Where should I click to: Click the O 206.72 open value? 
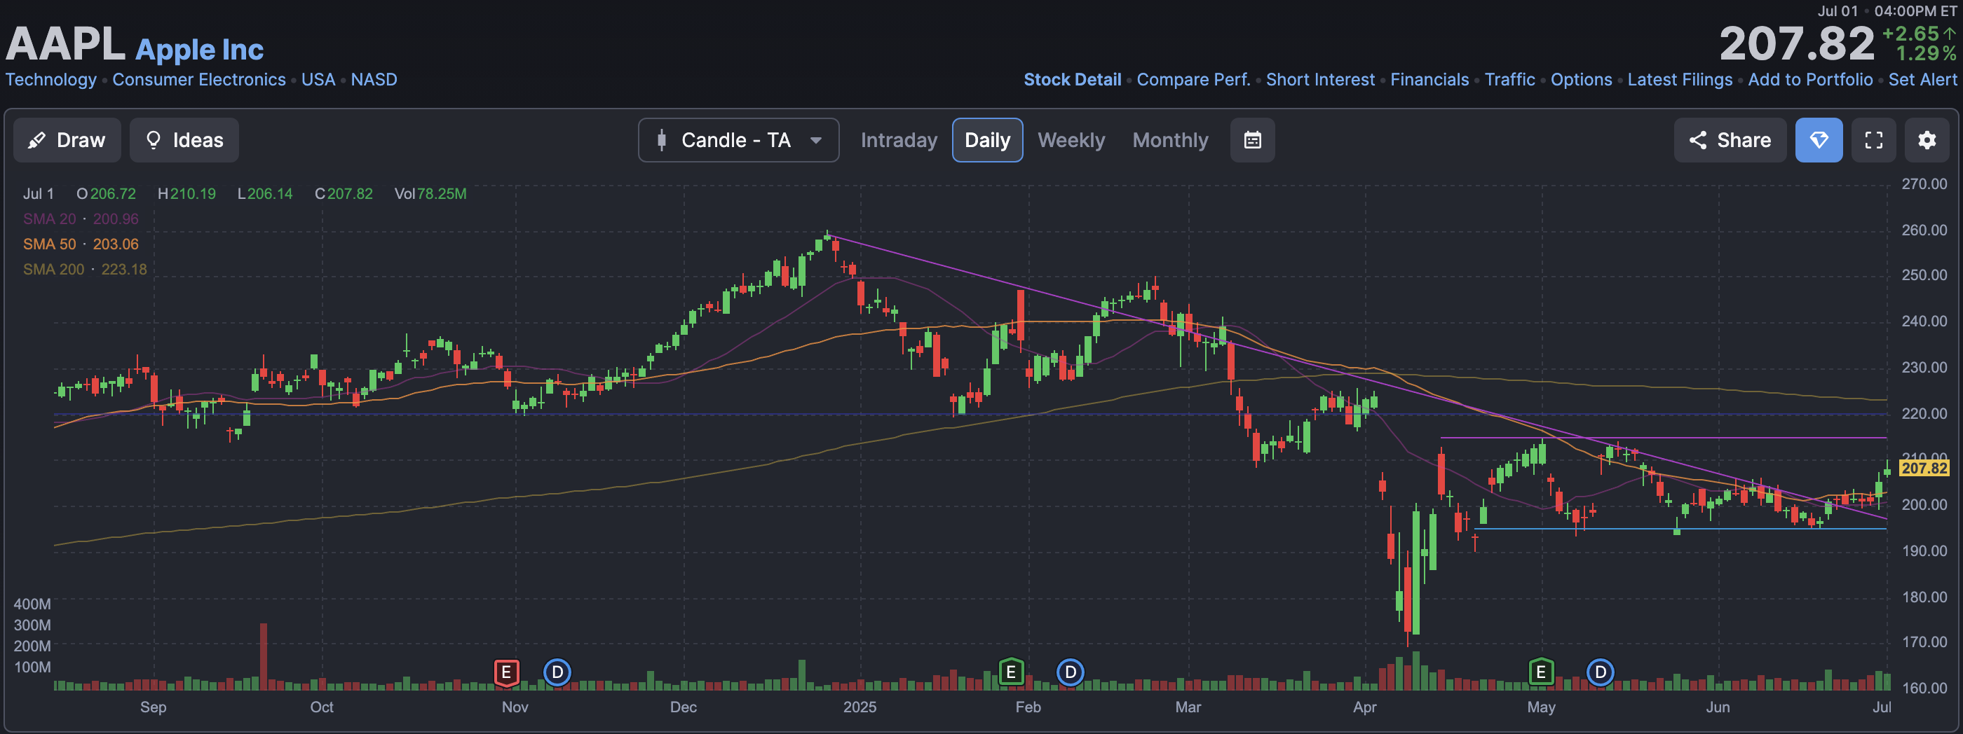pos(106,193)
